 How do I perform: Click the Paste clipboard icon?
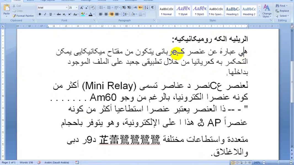(x=7, y=8)
